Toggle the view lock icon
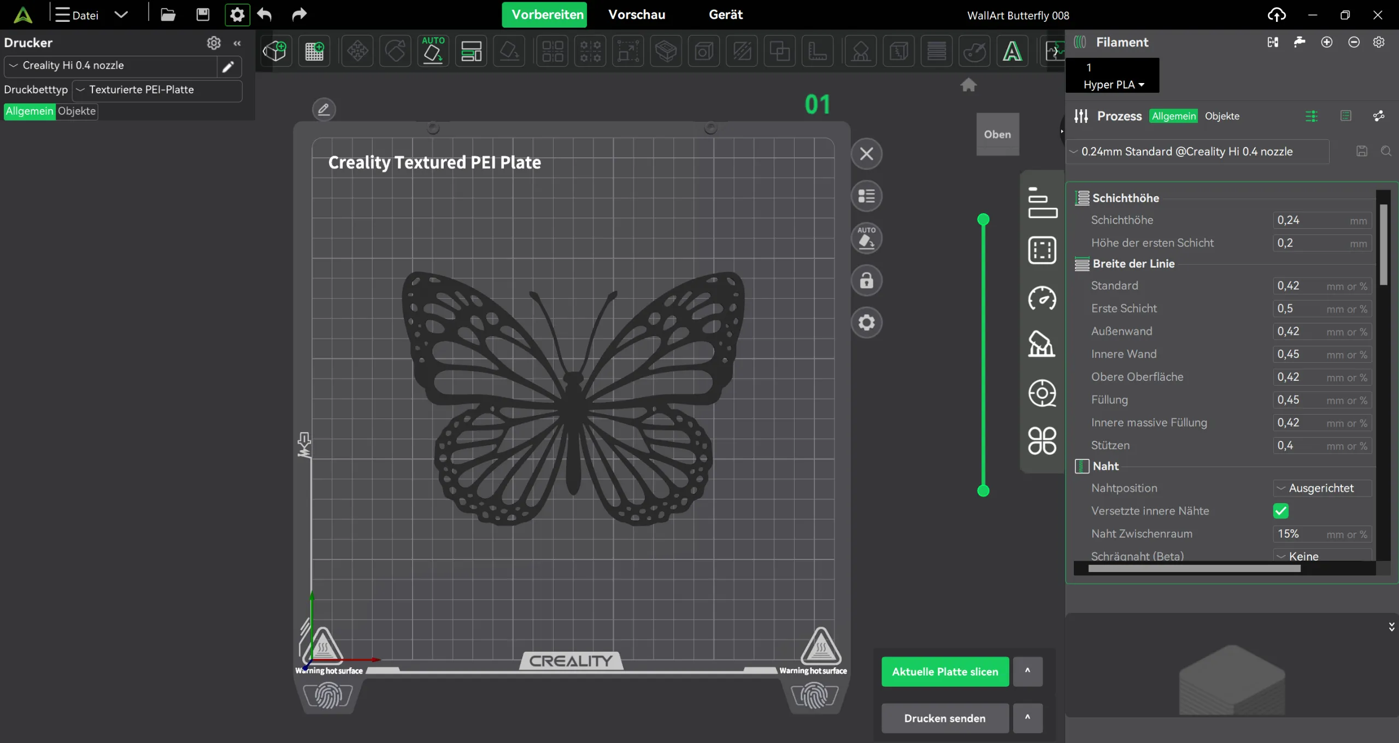1399x743 pixels. tap(867, 280)
